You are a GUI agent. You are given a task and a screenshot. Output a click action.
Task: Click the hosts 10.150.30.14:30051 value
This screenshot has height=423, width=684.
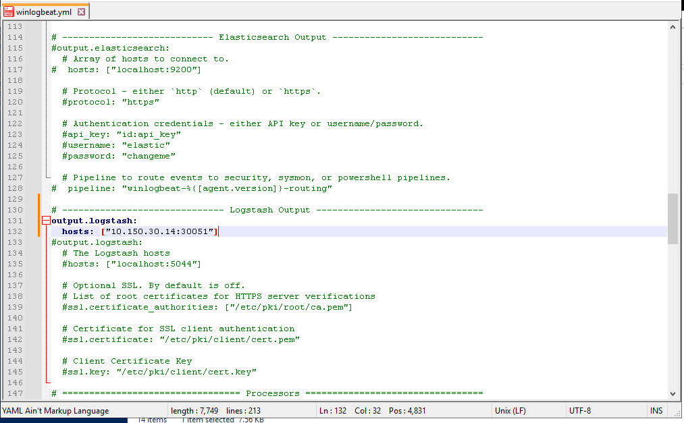coord(159,231)
